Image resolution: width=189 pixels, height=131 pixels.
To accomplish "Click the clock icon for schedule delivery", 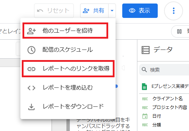I will pos(31,50).
